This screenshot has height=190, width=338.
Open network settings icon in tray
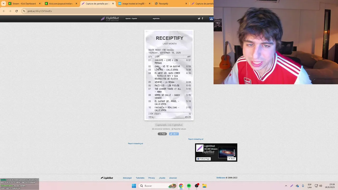point(316,186)
